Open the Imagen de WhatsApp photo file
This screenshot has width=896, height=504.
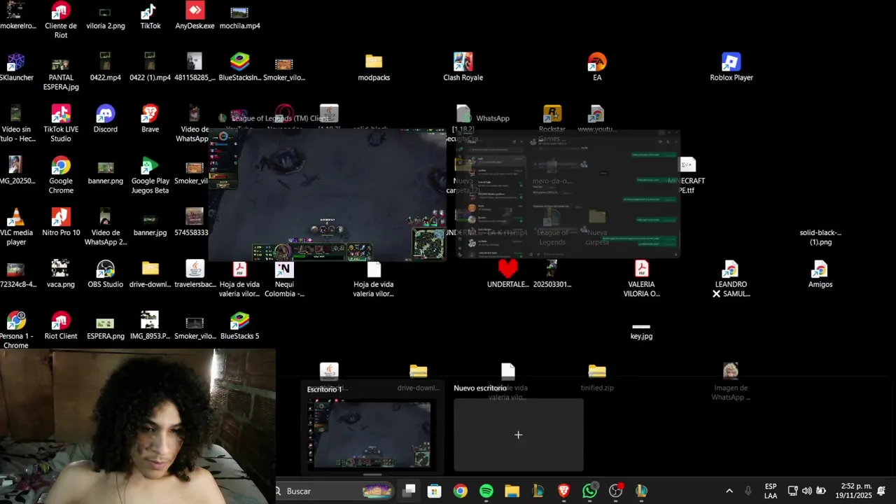tap(731, 382)
